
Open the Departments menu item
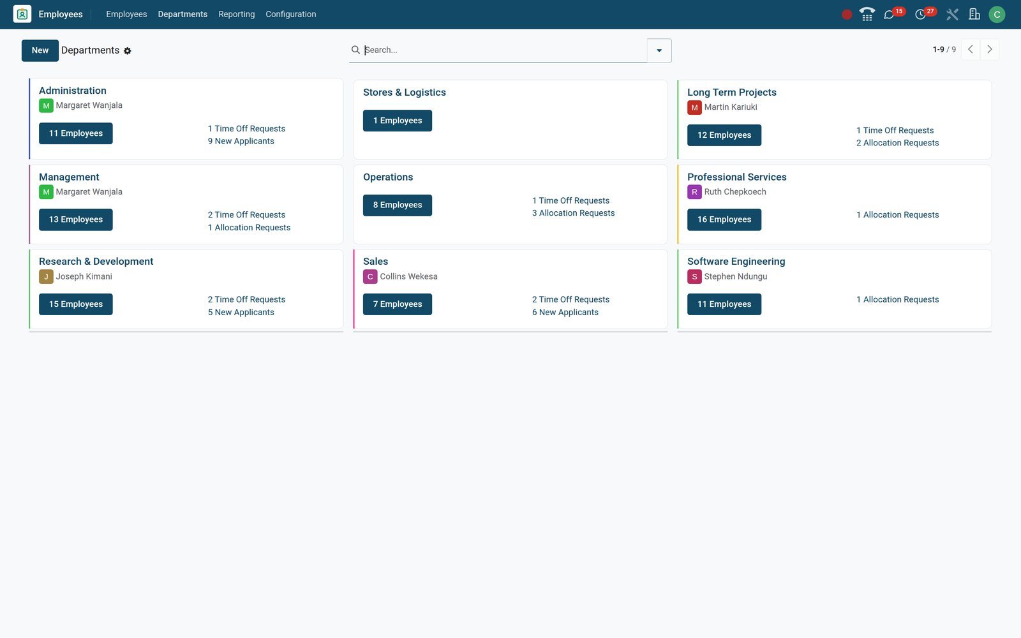183,14
